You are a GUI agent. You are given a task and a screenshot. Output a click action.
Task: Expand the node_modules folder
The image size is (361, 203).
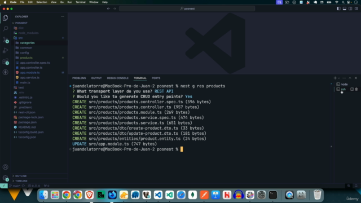[28, 33]
